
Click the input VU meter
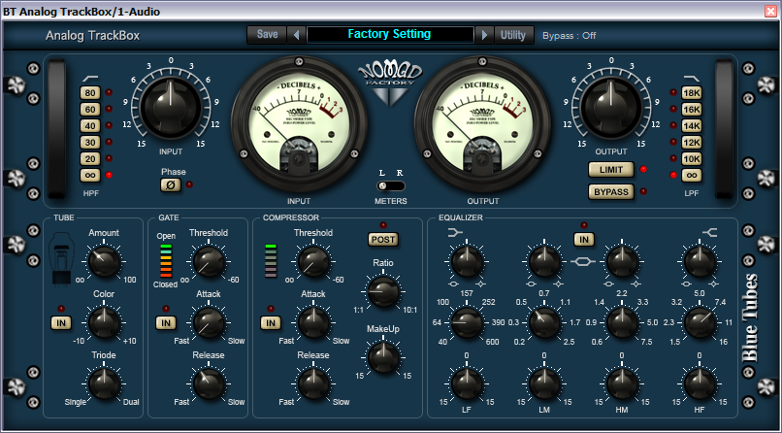(299, 124)
